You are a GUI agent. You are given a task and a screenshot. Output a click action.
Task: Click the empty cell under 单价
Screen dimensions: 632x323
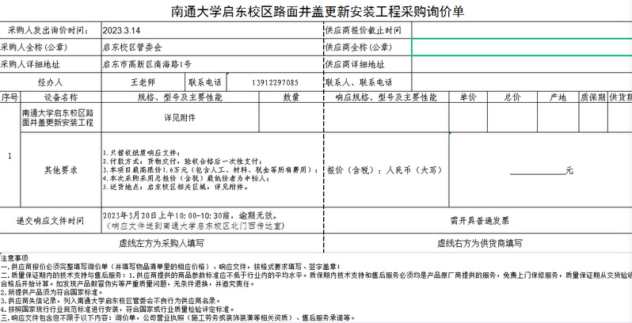point(468,118)
